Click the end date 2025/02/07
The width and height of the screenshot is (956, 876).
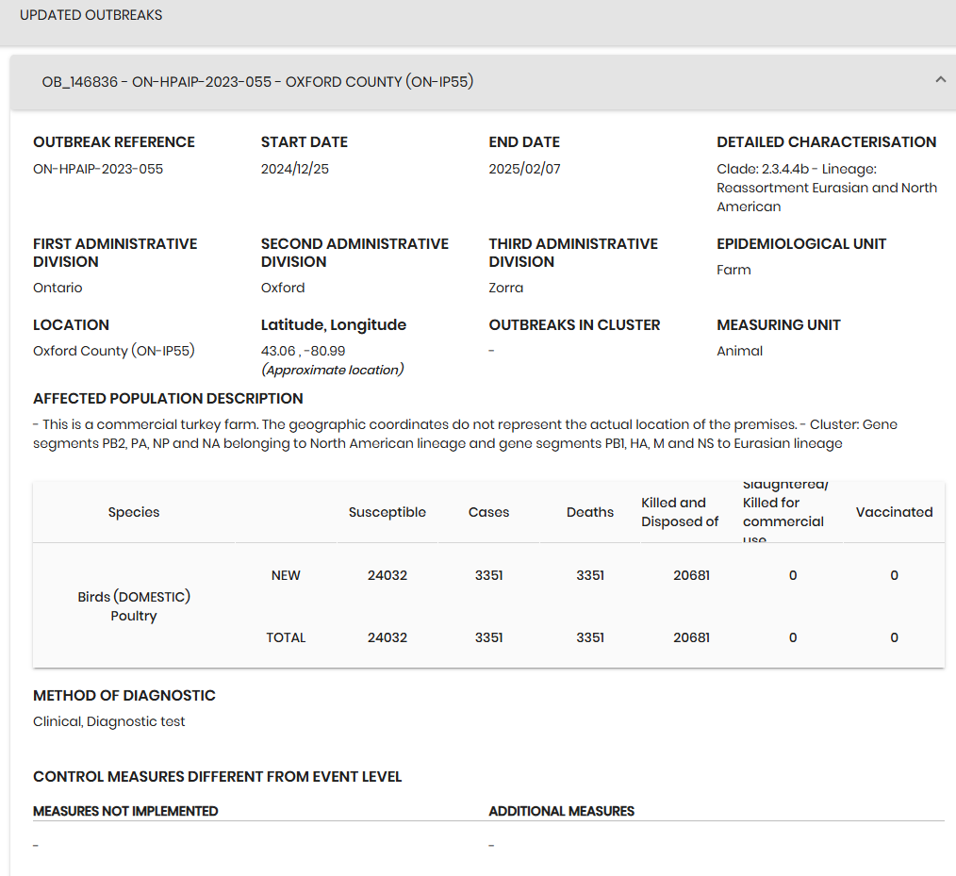point(524,169)
